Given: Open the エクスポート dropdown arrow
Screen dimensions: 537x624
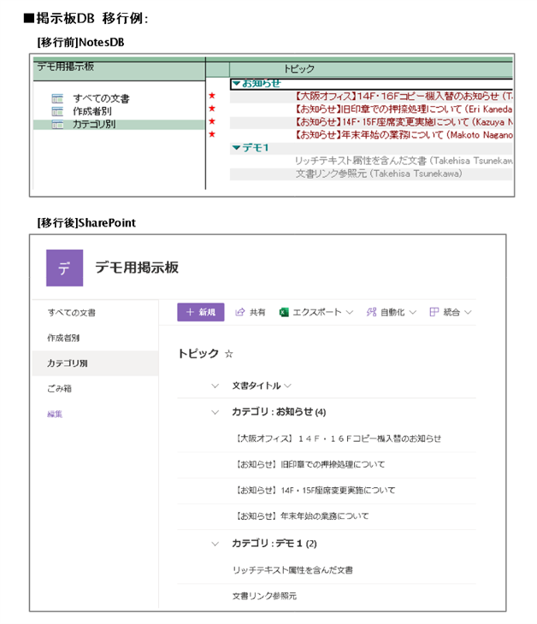Looking at the screenshot, I should [350, 312].
